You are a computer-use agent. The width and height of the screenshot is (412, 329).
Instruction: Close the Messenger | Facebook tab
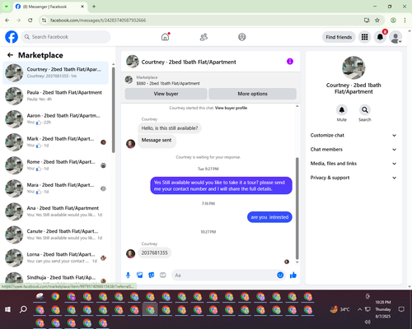tap(82, 7)
